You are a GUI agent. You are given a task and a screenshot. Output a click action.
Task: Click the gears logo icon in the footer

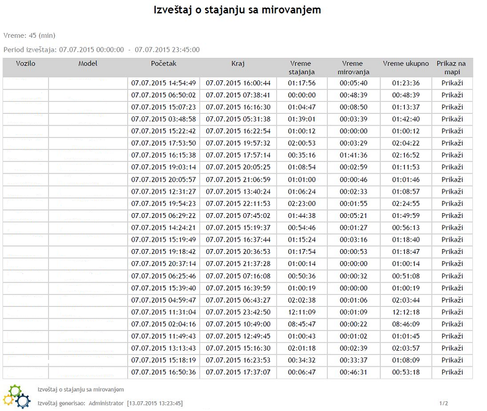tap(17, 397)
